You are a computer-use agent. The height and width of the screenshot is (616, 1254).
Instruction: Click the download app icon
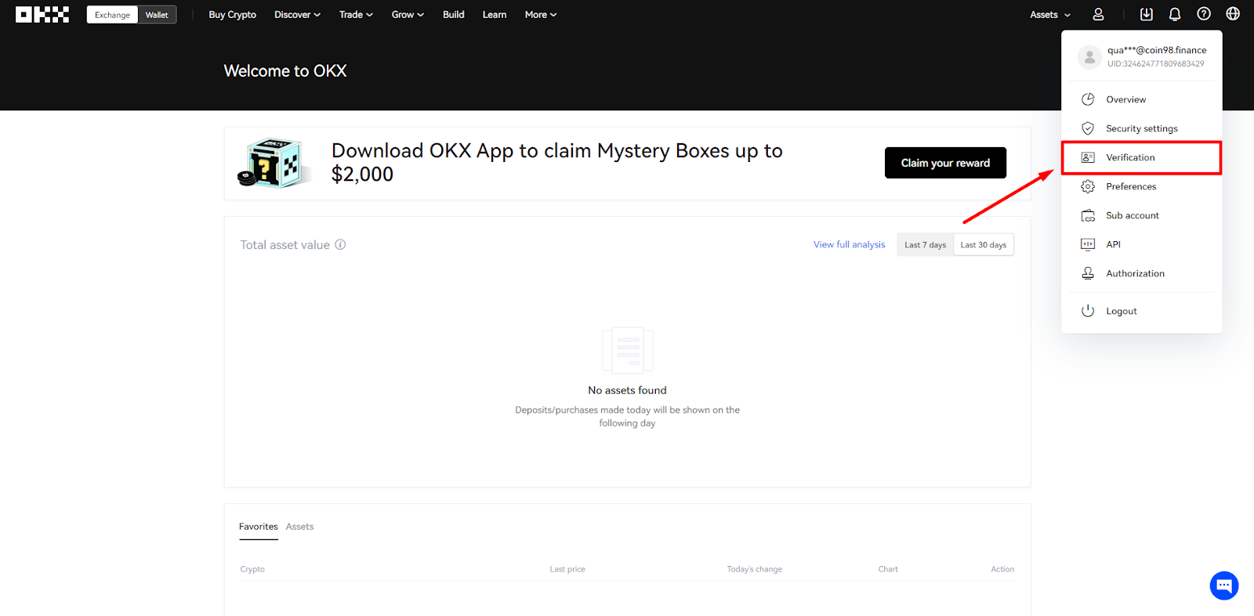pyautogui.click(x=1147, y=14)
